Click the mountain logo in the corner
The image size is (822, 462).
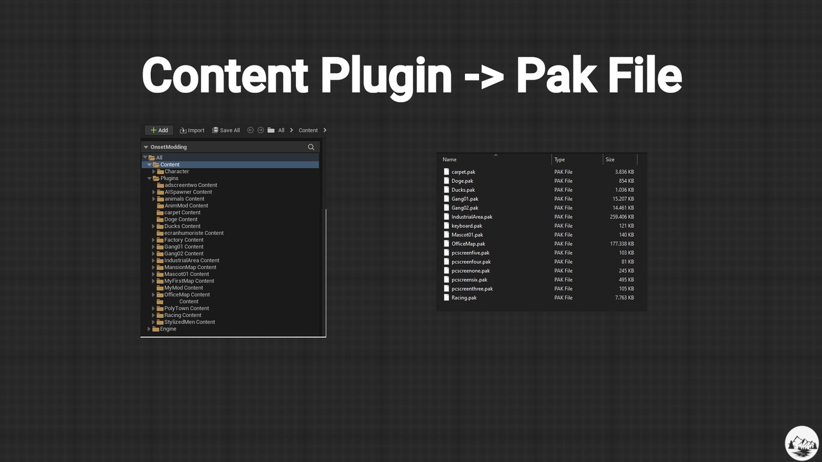801,443
